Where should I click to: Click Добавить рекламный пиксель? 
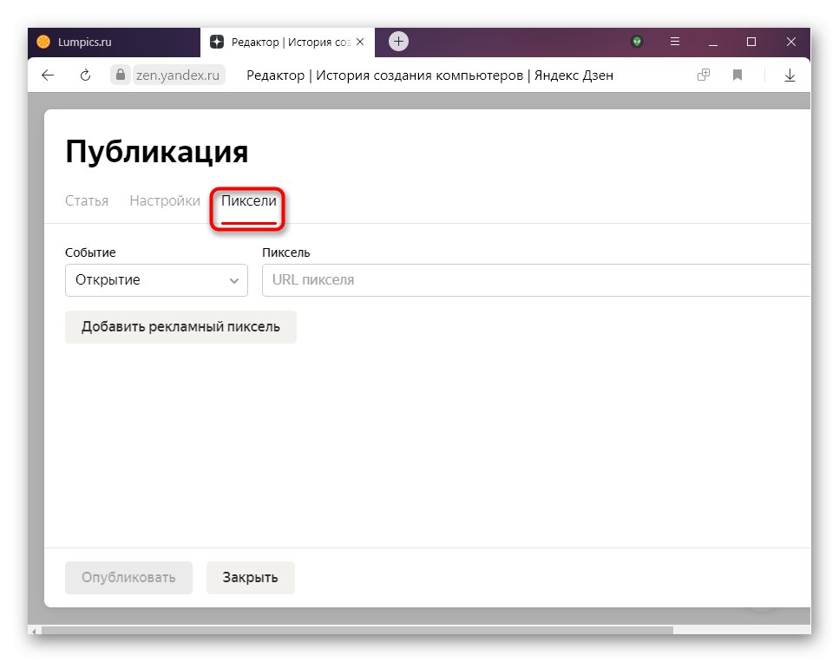click(x=180, y=326)
